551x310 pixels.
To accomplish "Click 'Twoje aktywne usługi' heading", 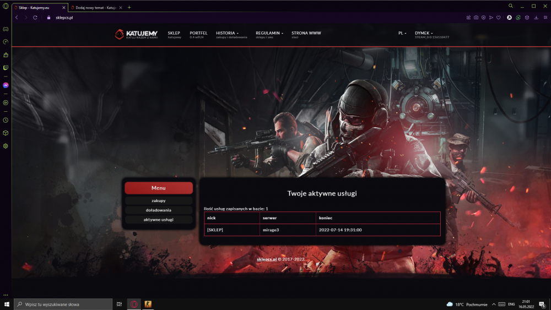I will (x=322, y=193).
